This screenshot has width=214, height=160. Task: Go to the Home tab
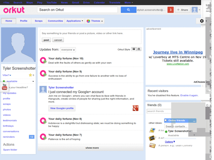tap(9, 21)
